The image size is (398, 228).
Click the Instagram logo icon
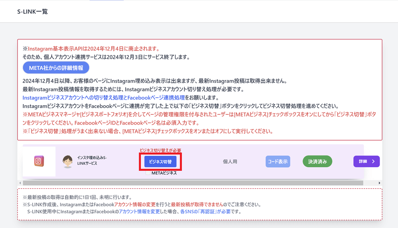(x=39, y=161)
